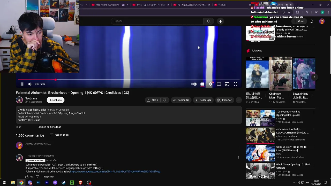
Task: Open Brave browser from the taskbar
Action: point(80,183)
